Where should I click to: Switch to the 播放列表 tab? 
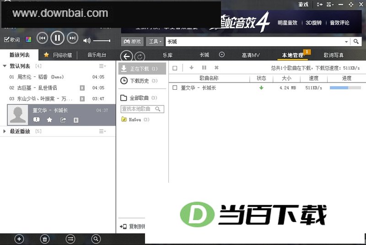click(19, 55)
